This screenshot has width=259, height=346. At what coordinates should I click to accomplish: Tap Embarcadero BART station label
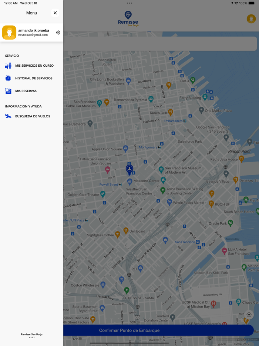(x=173, y=121)
